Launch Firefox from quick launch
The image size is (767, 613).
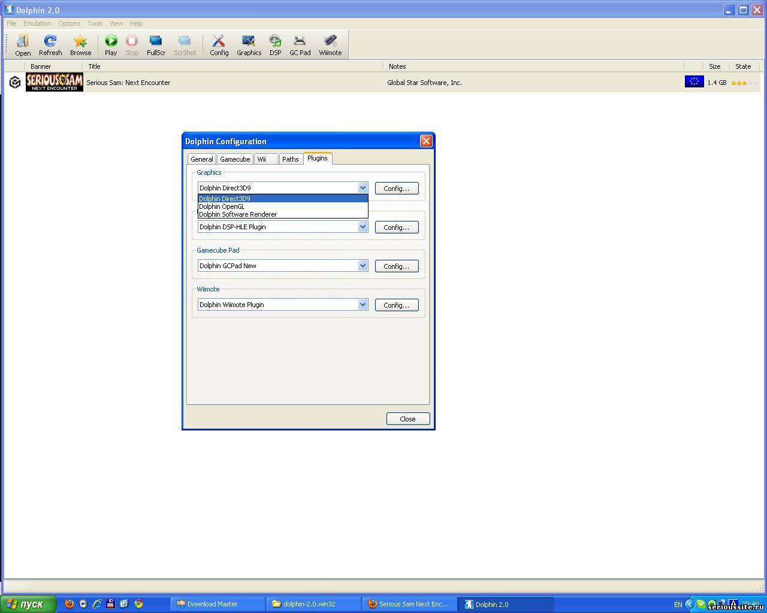tap(70, 604)
